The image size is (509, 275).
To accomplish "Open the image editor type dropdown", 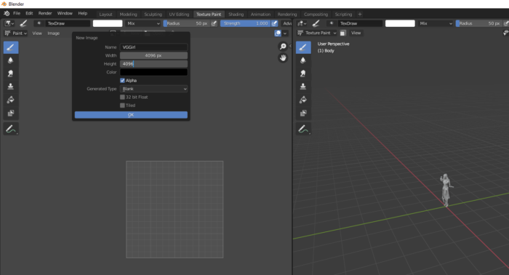I will 9,23.
